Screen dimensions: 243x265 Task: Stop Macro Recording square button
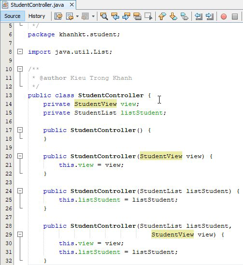point(235,16)
